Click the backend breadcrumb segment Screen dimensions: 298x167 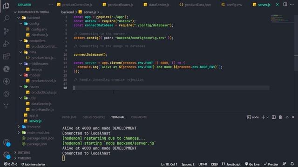(x=68, y=12)
